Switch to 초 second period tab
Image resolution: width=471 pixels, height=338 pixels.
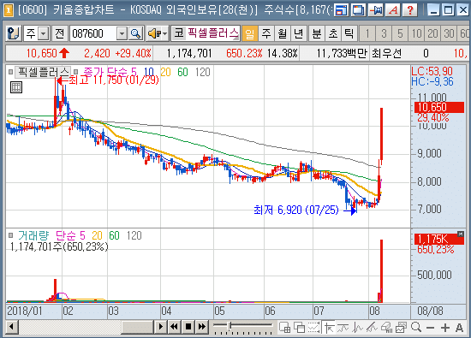(333, 33)
